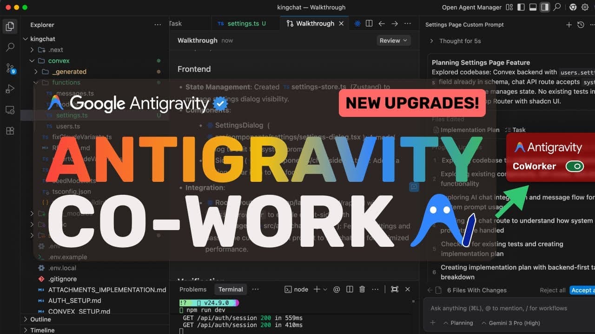Open the Remote Explorer view

pos(10,110)
